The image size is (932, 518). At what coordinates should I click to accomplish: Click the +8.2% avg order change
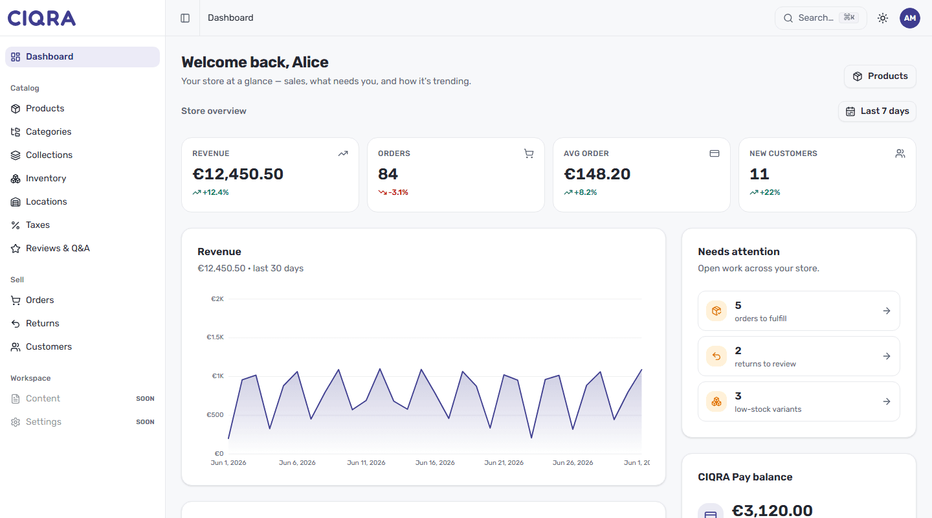click(x=581, y=192)
